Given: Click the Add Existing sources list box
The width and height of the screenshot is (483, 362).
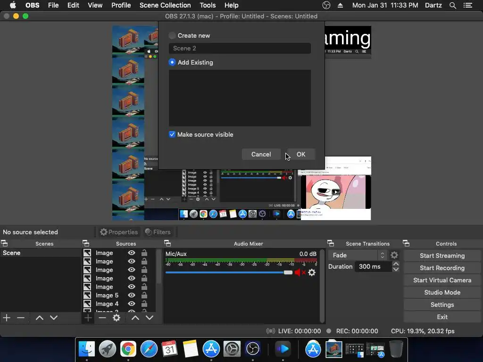Looking at the screenshot, I should 240,98.
